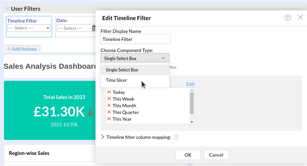The width and height of the screenshot is (307, 166).
Task: Remove the Today timeline option
Action: coord(109,92)
